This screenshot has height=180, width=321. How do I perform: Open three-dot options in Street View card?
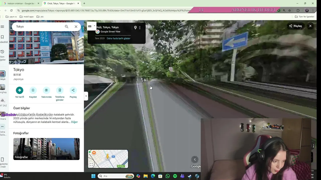[140, 27]
